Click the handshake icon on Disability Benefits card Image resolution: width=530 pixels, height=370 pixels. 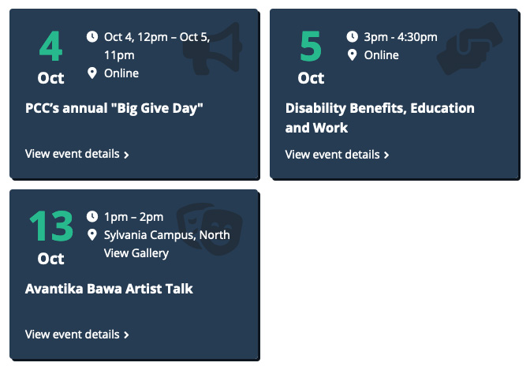469,48
